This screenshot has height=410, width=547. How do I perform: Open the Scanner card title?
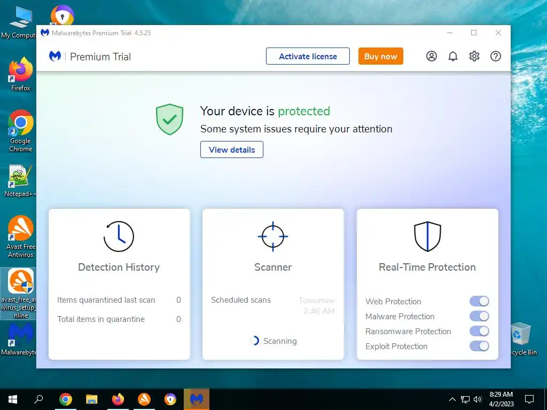click(273, 267)
